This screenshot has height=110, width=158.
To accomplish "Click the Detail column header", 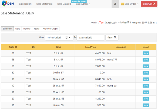I will 146,47.
